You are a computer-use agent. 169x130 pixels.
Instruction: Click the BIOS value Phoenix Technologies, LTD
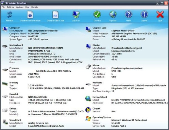coord(42,54)
